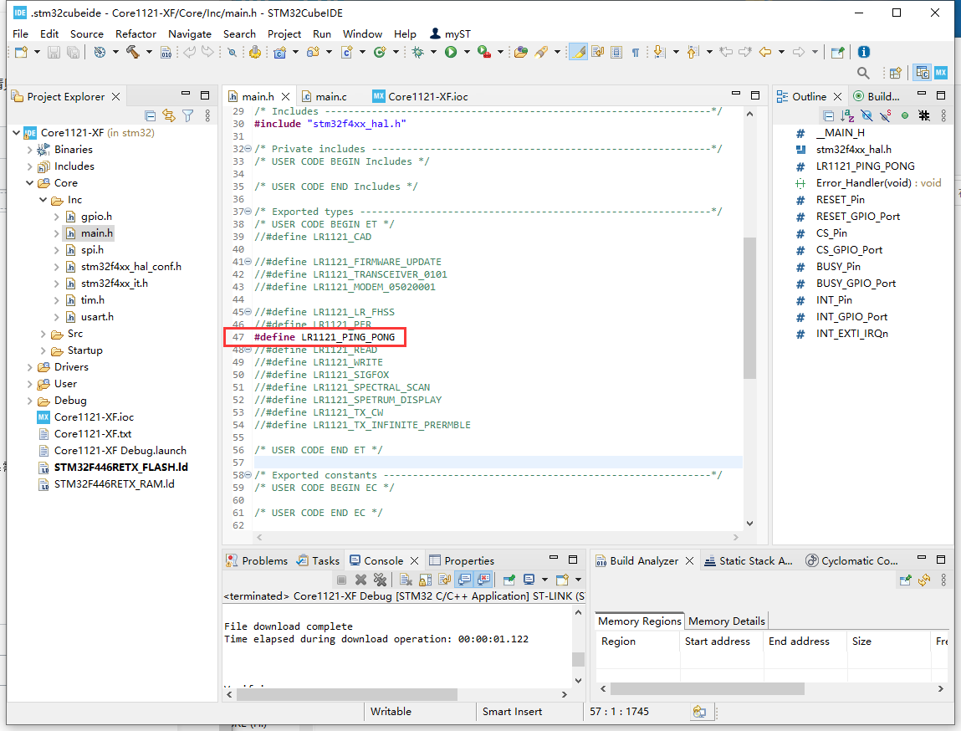Click the Toggle Word Wrap icon
This screenshot has width=961, height=731.
click(597, 52)
